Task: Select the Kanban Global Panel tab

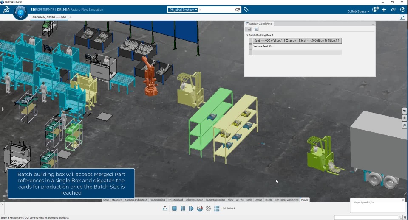Action: [259, 24]
